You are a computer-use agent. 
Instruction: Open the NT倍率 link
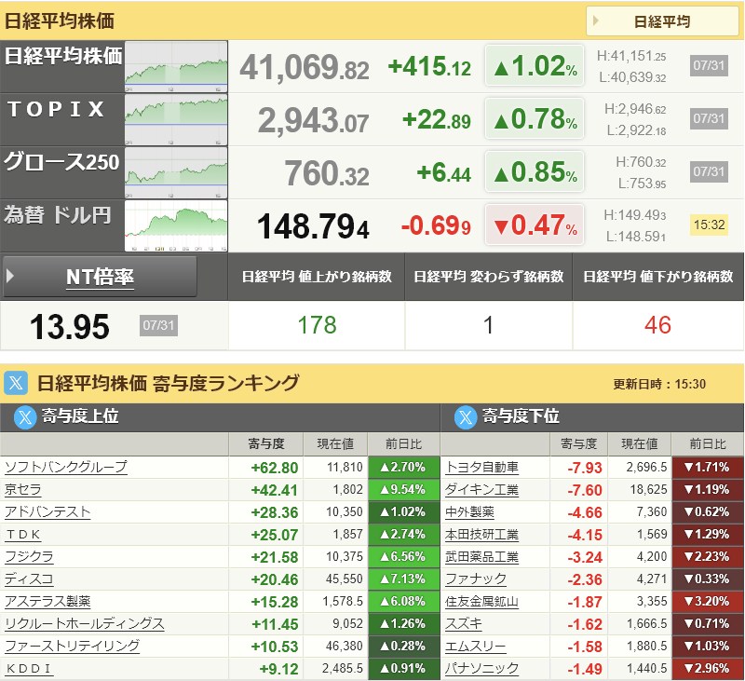[100, 277]
